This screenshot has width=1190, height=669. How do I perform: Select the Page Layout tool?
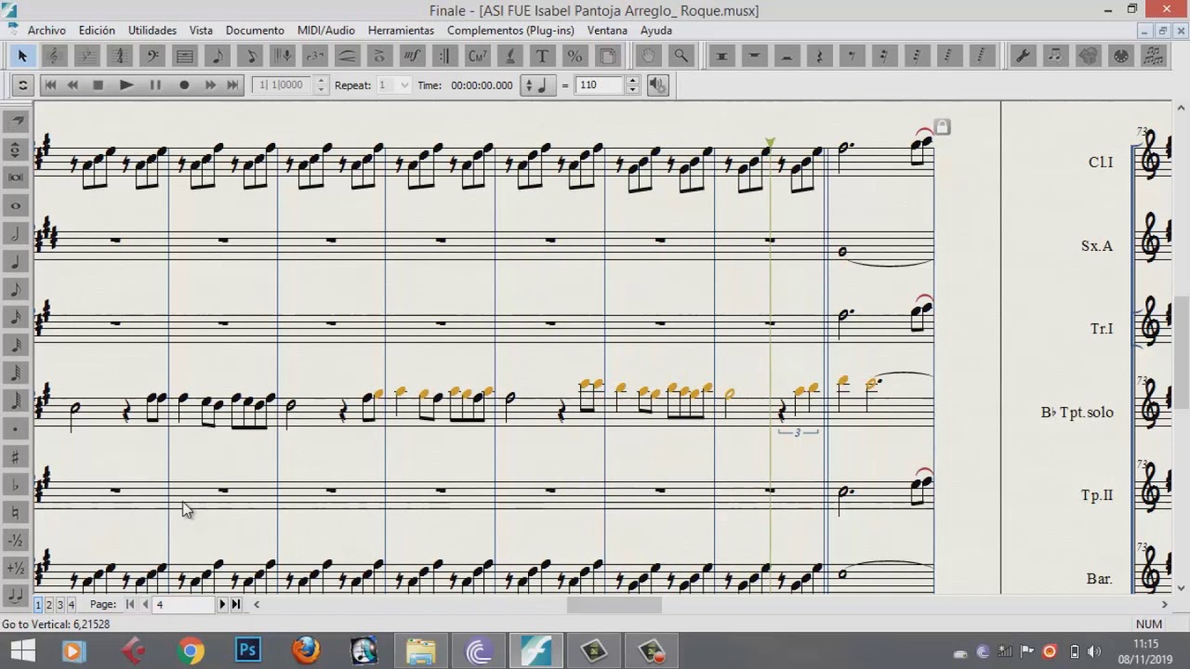608,57
